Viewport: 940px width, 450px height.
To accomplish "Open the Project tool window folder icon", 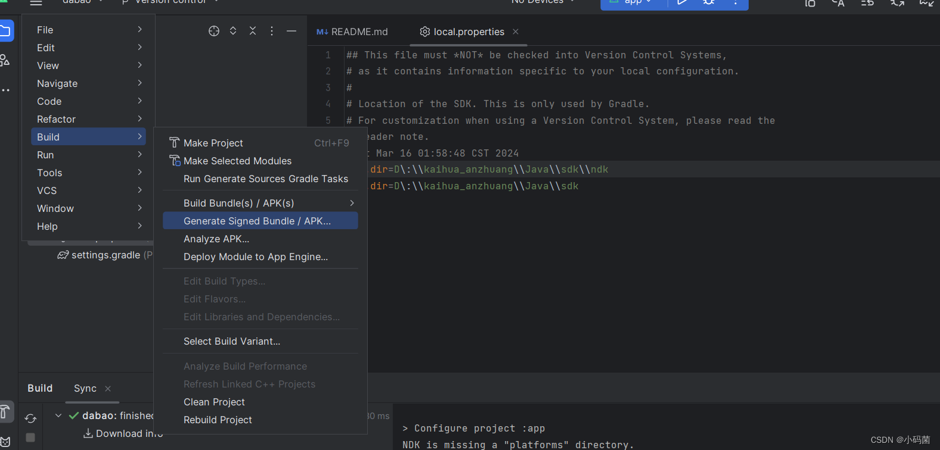I will [x=5, y=31].
